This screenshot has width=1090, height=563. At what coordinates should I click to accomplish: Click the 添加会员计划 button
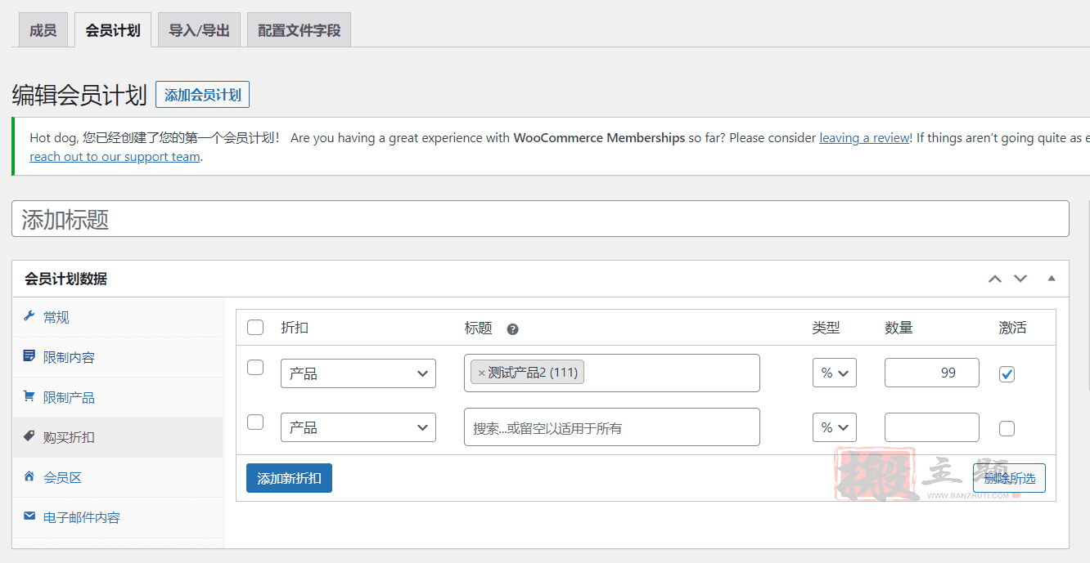[203, 95]
